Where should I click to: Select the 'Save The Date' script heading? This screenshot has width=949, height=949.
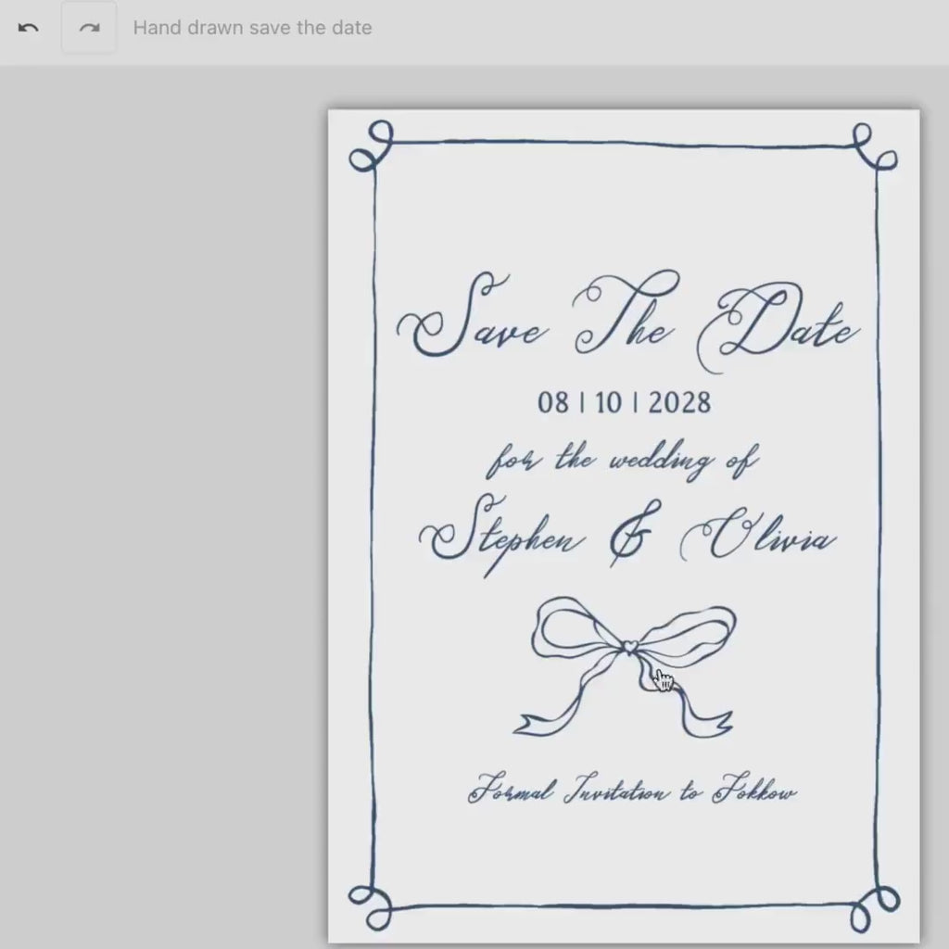(x=628, y=320)
